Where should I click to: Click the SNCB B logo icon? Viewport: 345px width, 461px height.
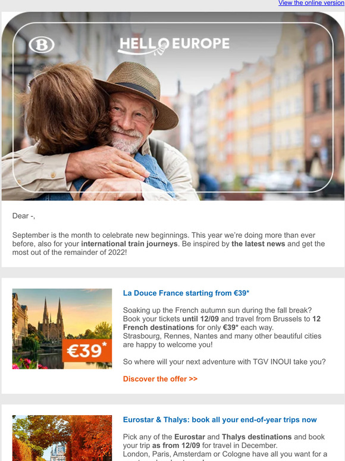pyautogui.click(x=42, y=45)
